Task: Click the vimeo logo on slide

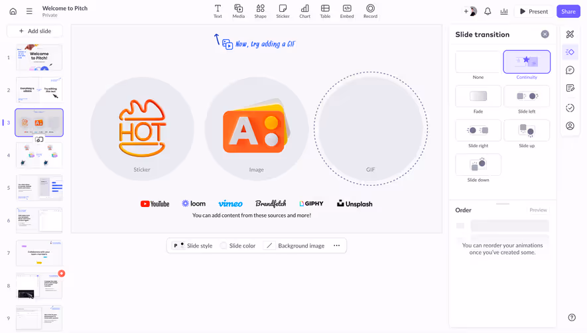Action: pos(230,204)
